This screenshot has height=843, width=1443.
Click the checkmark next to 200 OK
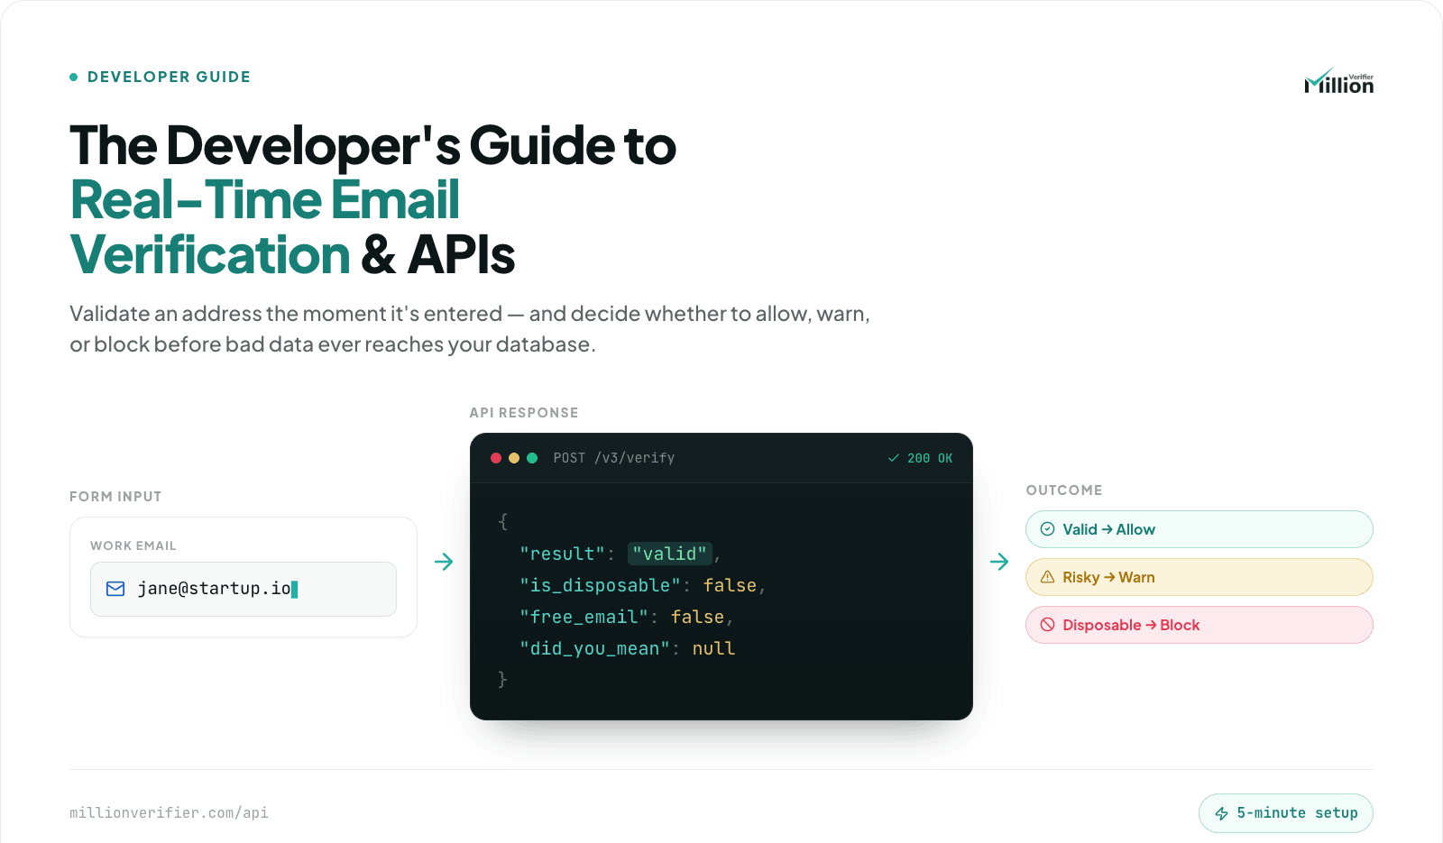coord(894,458)
